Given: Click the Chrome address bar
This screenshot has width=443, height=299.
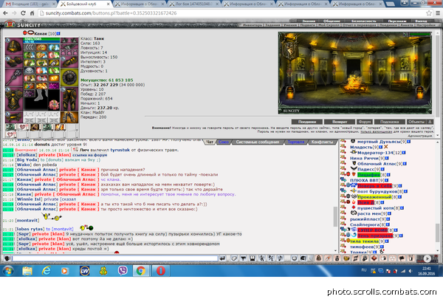Looking at the screenshot, I should (232, 13).
